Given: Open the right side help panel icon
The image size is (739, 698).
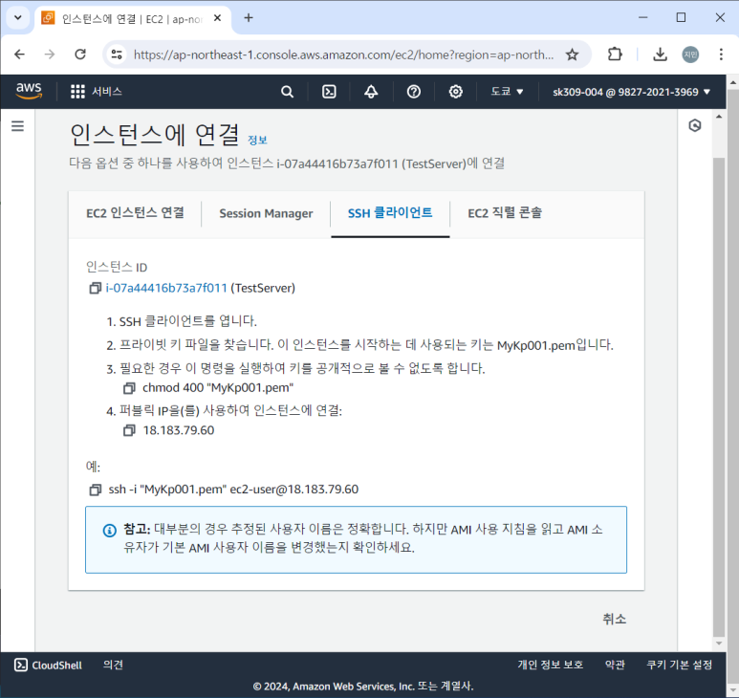Looking at the screenshot, I should tap(695, 125).
